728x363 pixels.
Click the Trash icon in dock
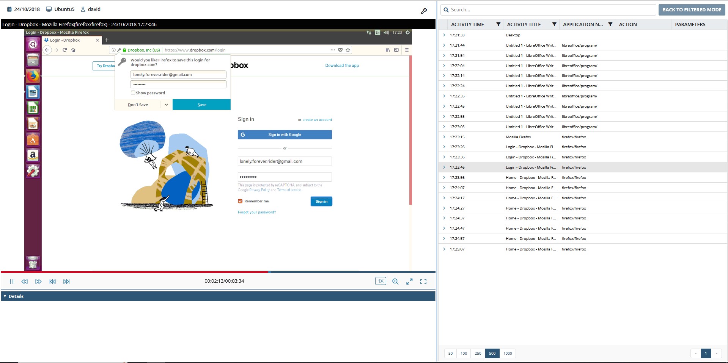(x=33, y=262)
